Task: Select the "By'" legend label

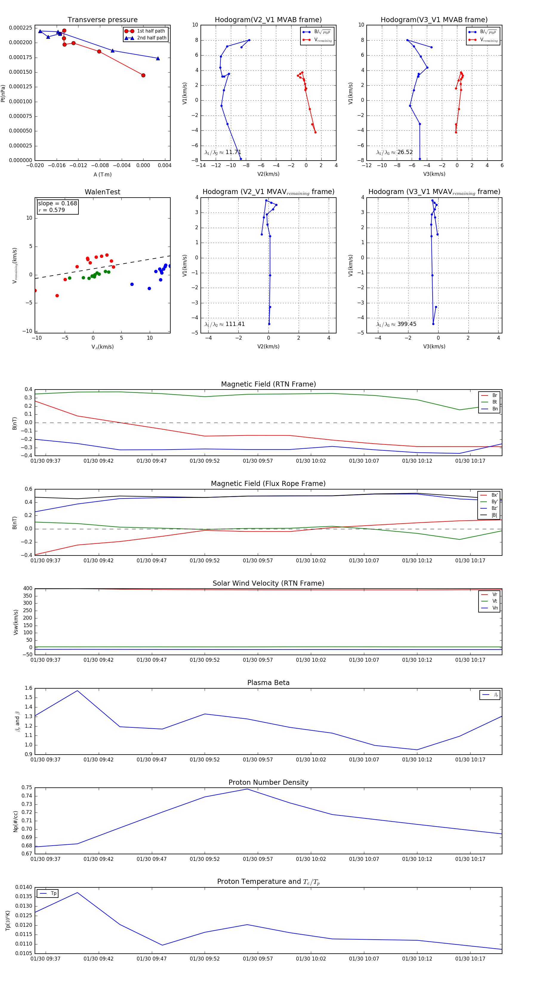Action: tap(495, 502)
